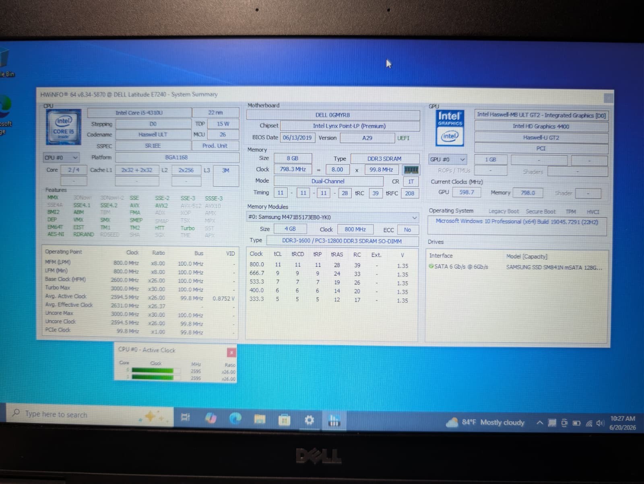The image size is (644, 484).
Task: Open the GPU #0 selector dropdown
Action: coord(447,160)
